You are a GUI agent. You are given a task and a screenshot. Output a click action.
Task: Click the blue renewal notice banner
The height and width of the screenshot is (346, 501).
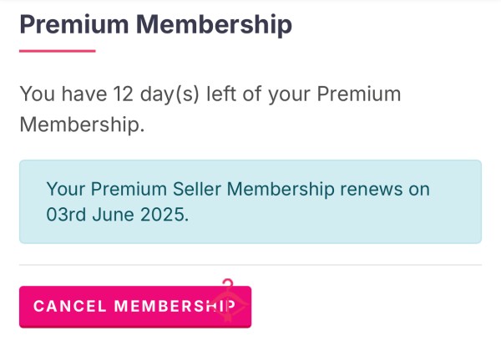point(250,201)
